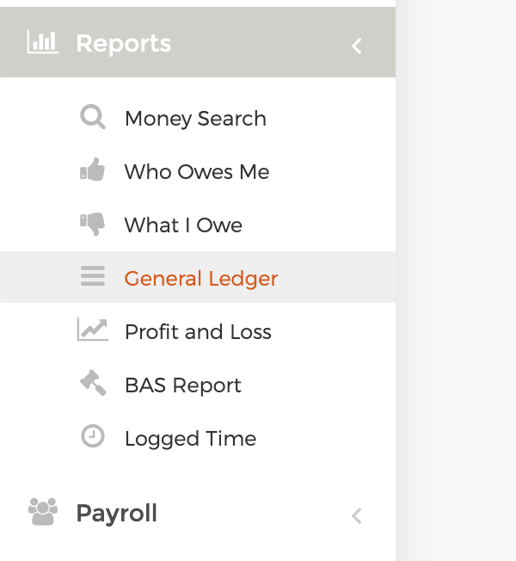Click the Logged Time clock icon
This screenshot has height=561, width=516.
(93, 436)
